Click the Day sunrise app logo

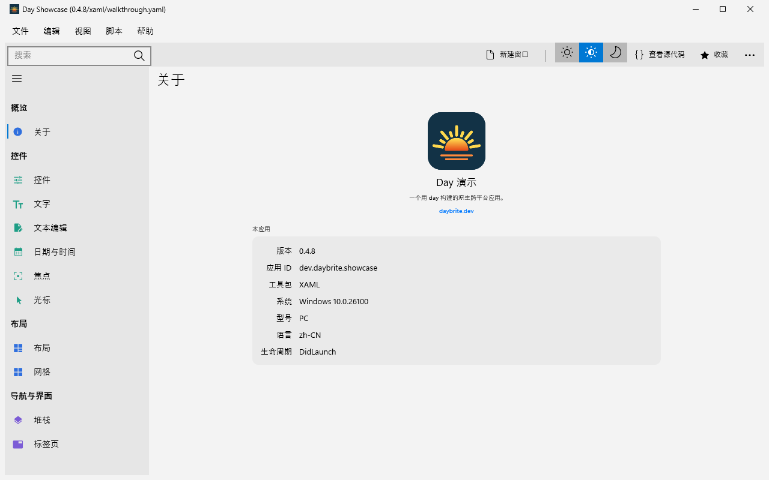457,141
